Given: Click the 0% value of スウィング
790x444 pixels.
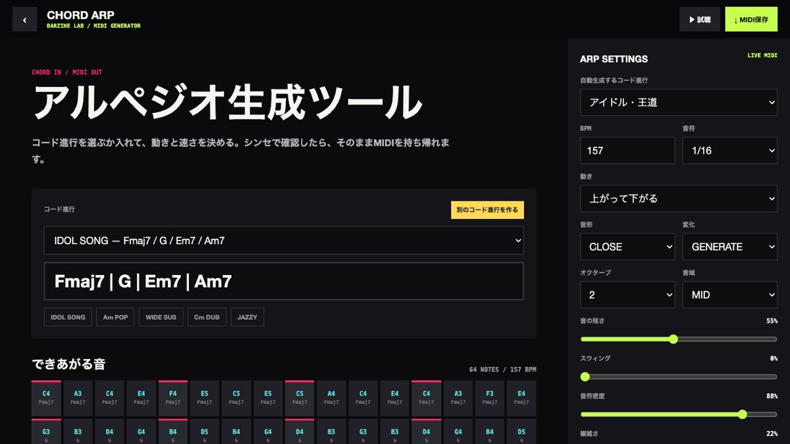Looking at the screenshot, I should coord(774,358).
